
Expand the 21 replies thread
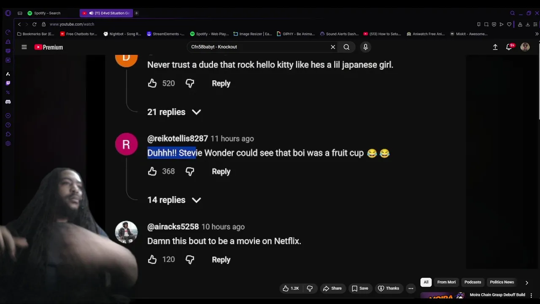coord(174,112)
